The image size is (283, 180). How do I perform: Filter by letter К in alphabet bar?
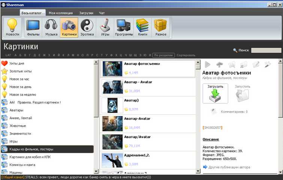pyautogui.click(x=63, y=55)
